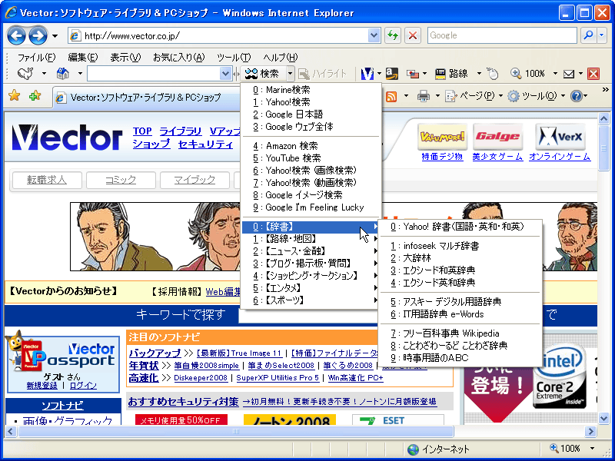Screen dimensions: 615x461
Task: Select 大辞林 in dictionary submenu
Action: coord(460,258)
